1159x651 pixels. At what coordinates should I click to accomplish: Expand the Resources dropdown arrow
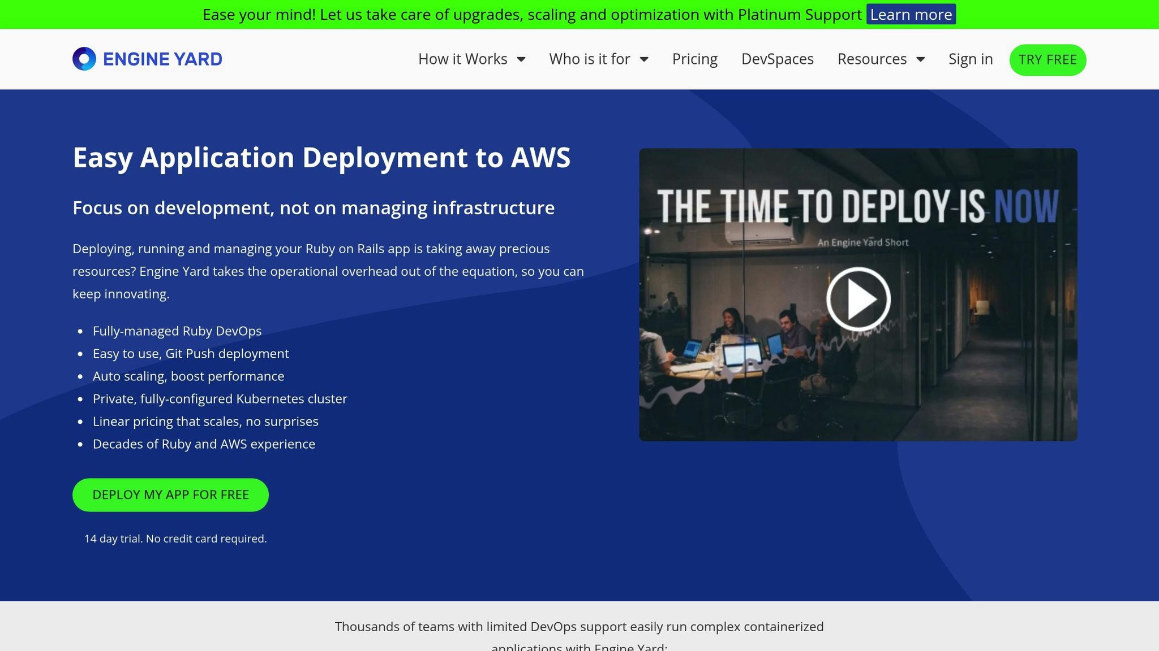coord(920,59)
